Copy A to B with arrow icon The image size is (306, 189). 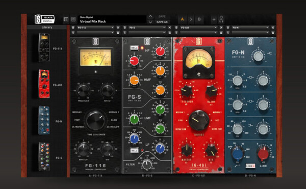[191, 19]
